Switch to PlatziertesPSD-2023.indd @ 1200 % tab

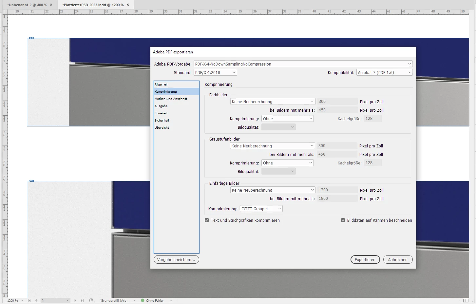click(93, 5)
